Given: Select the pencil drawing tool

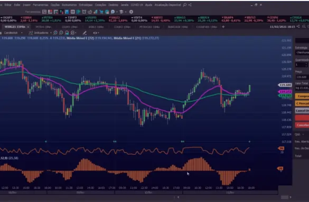Looking at the screenshot, I should (85, 33).
